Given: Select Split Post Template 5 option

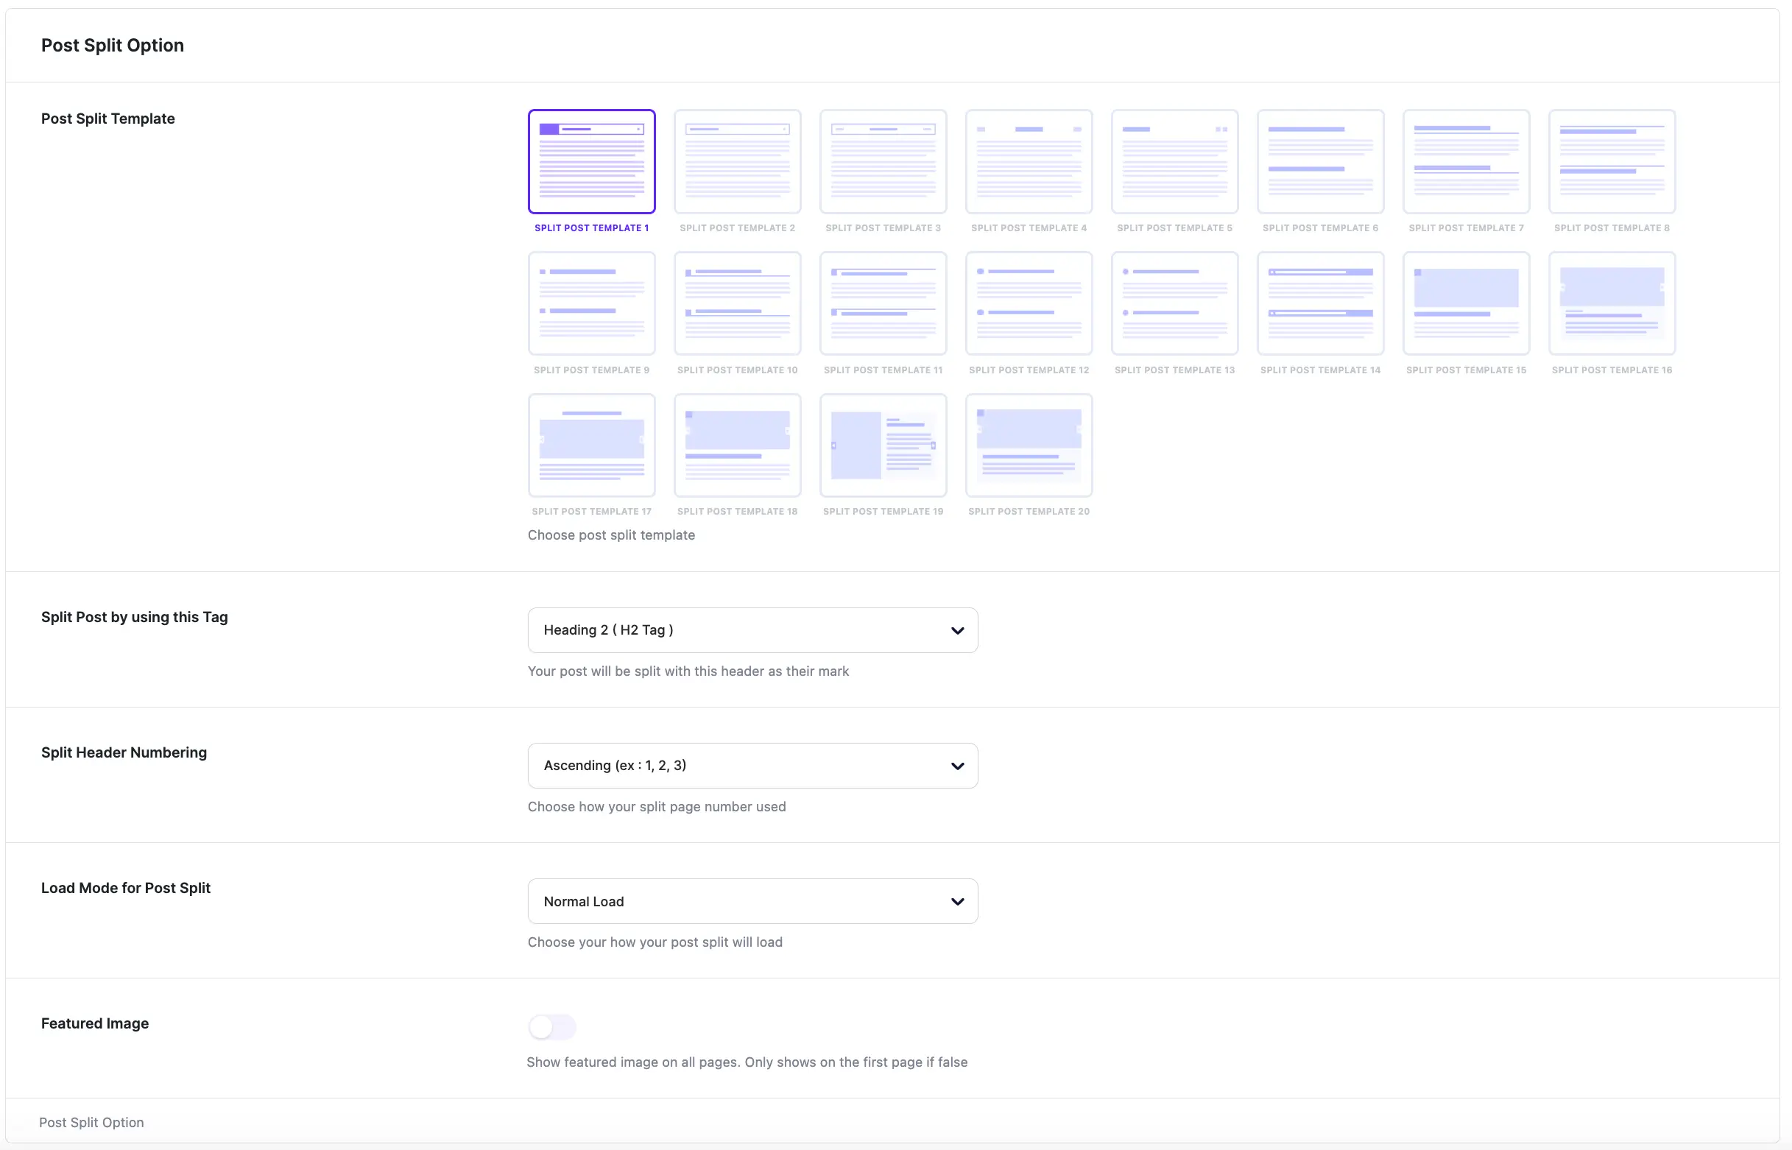Looking at the screenshot, I should (1174, 161).
